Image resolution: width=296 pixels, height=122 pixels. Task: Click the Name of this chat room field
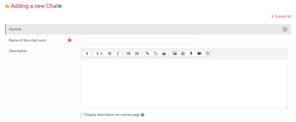[x=139, y=41]
